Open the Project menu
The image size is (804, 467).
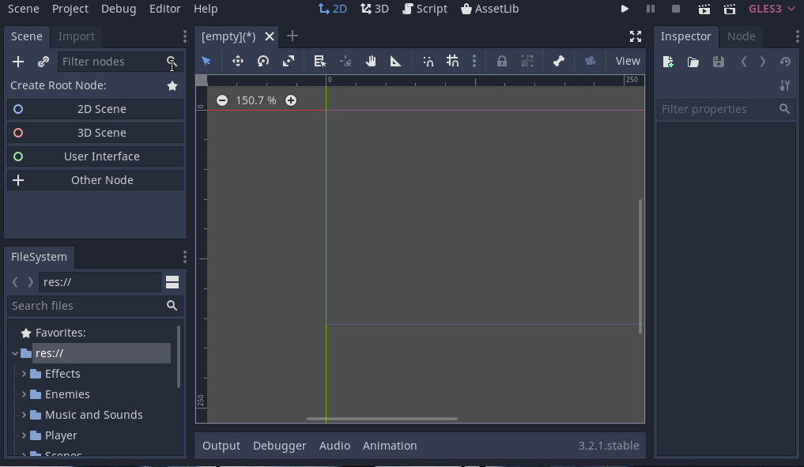[70, 9]
